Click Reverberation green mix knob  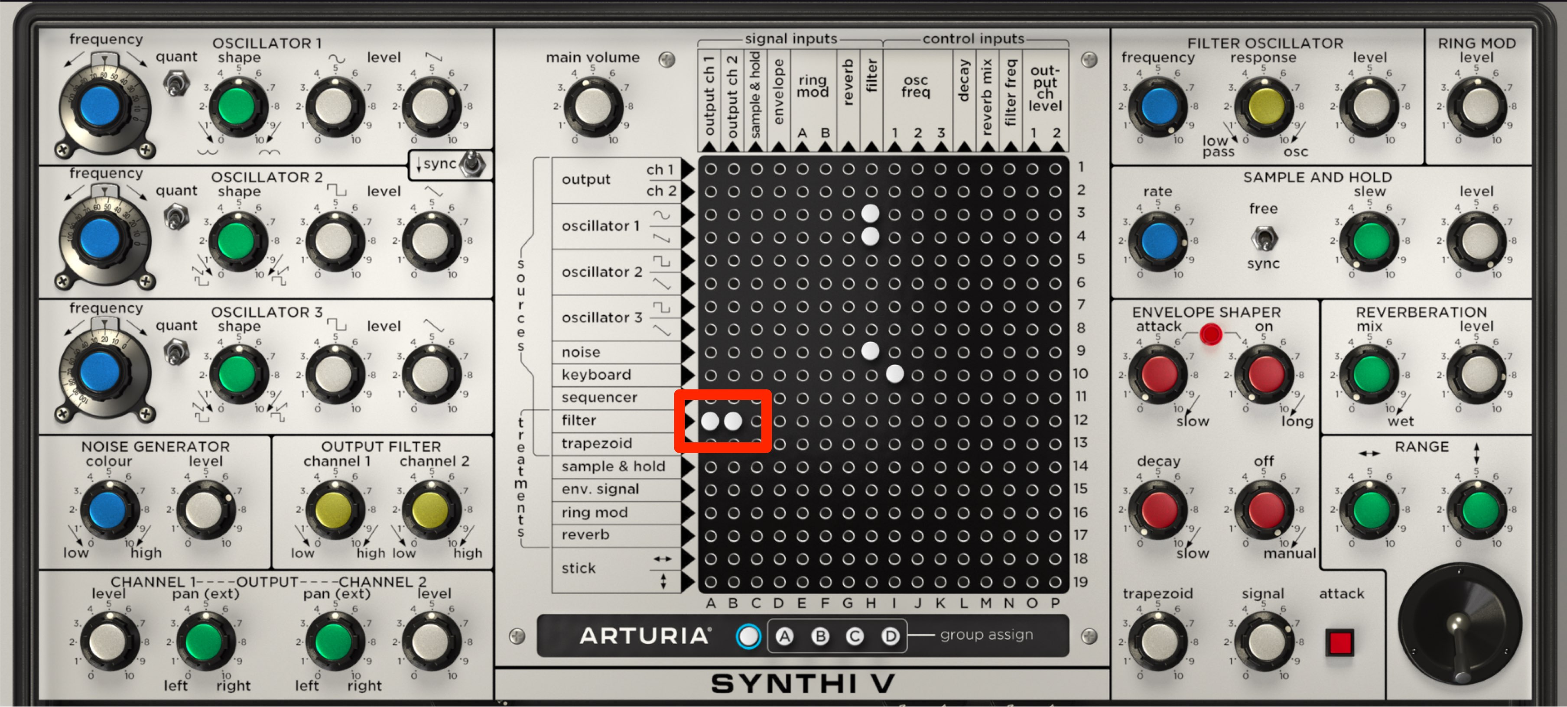tap(1369, 375)
